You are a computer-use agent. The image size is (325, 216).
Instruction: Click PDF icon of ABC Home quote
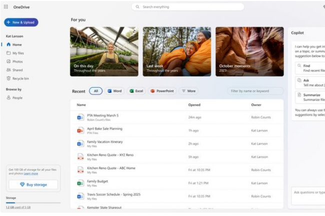[x=80, y=170]
